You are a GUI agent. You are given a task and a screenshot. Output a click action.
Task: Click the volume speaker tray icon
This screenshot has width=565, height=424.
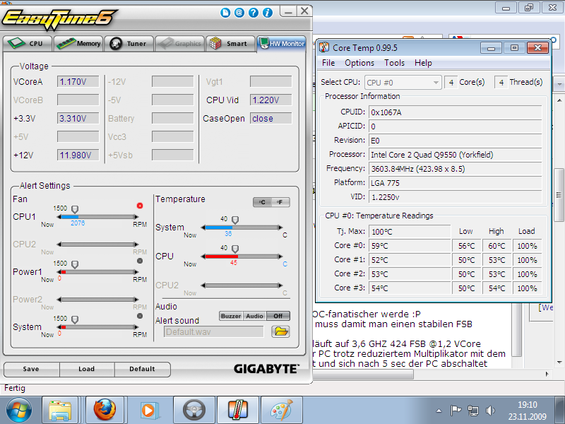coord(490,411)
